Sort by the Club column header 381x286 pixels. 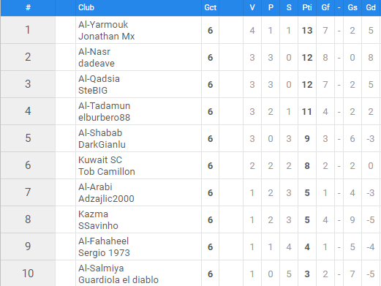(x=86, y=7)
